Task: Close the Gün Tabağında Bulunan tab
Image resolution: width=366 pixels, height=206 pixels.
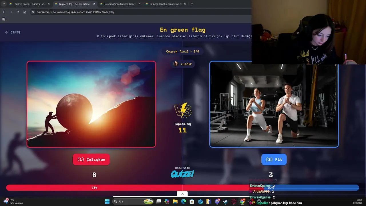Action: (x=140, y=4)
